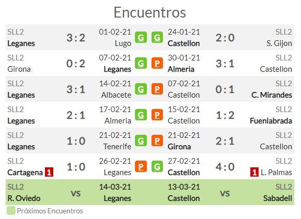Click green G badge for Leganes vs Lugo

click(141, 37)
